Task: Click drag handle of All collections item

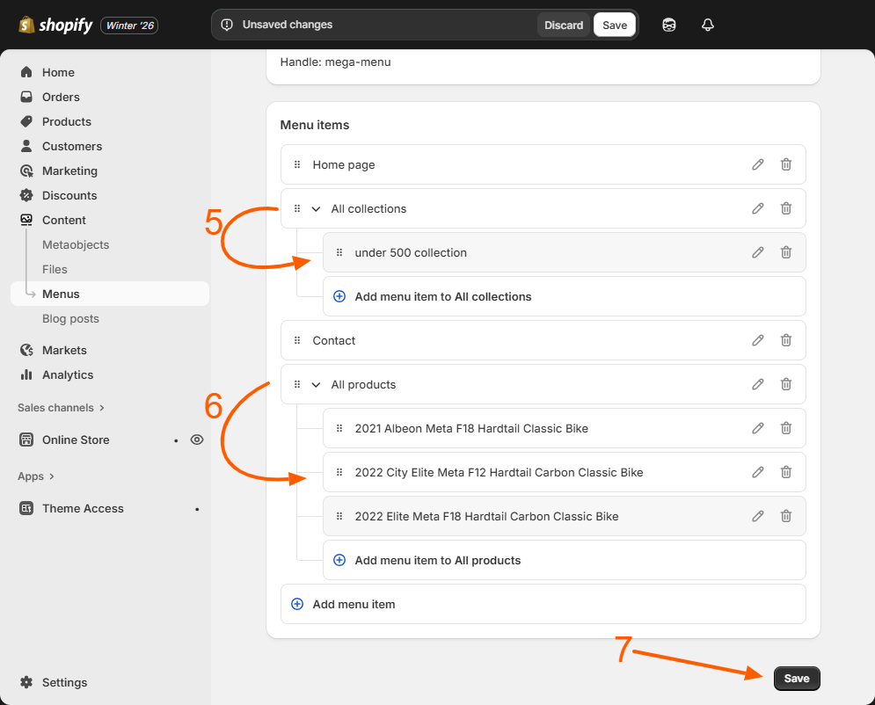Action: click(297, 208)
